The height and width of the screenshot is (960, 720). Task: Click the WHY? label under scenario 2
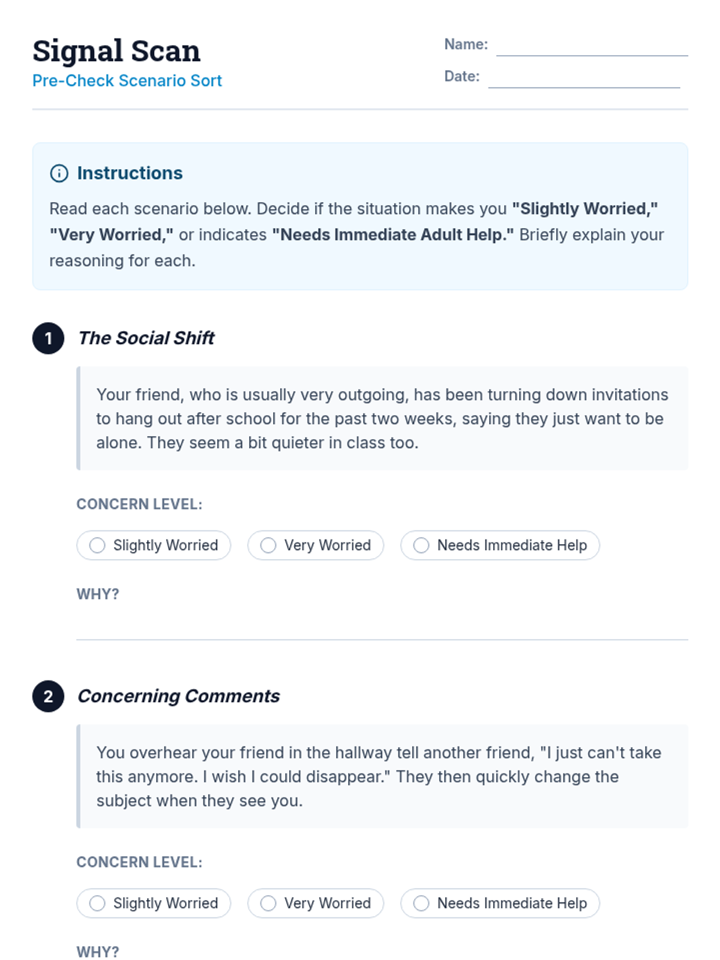[98, 952]
